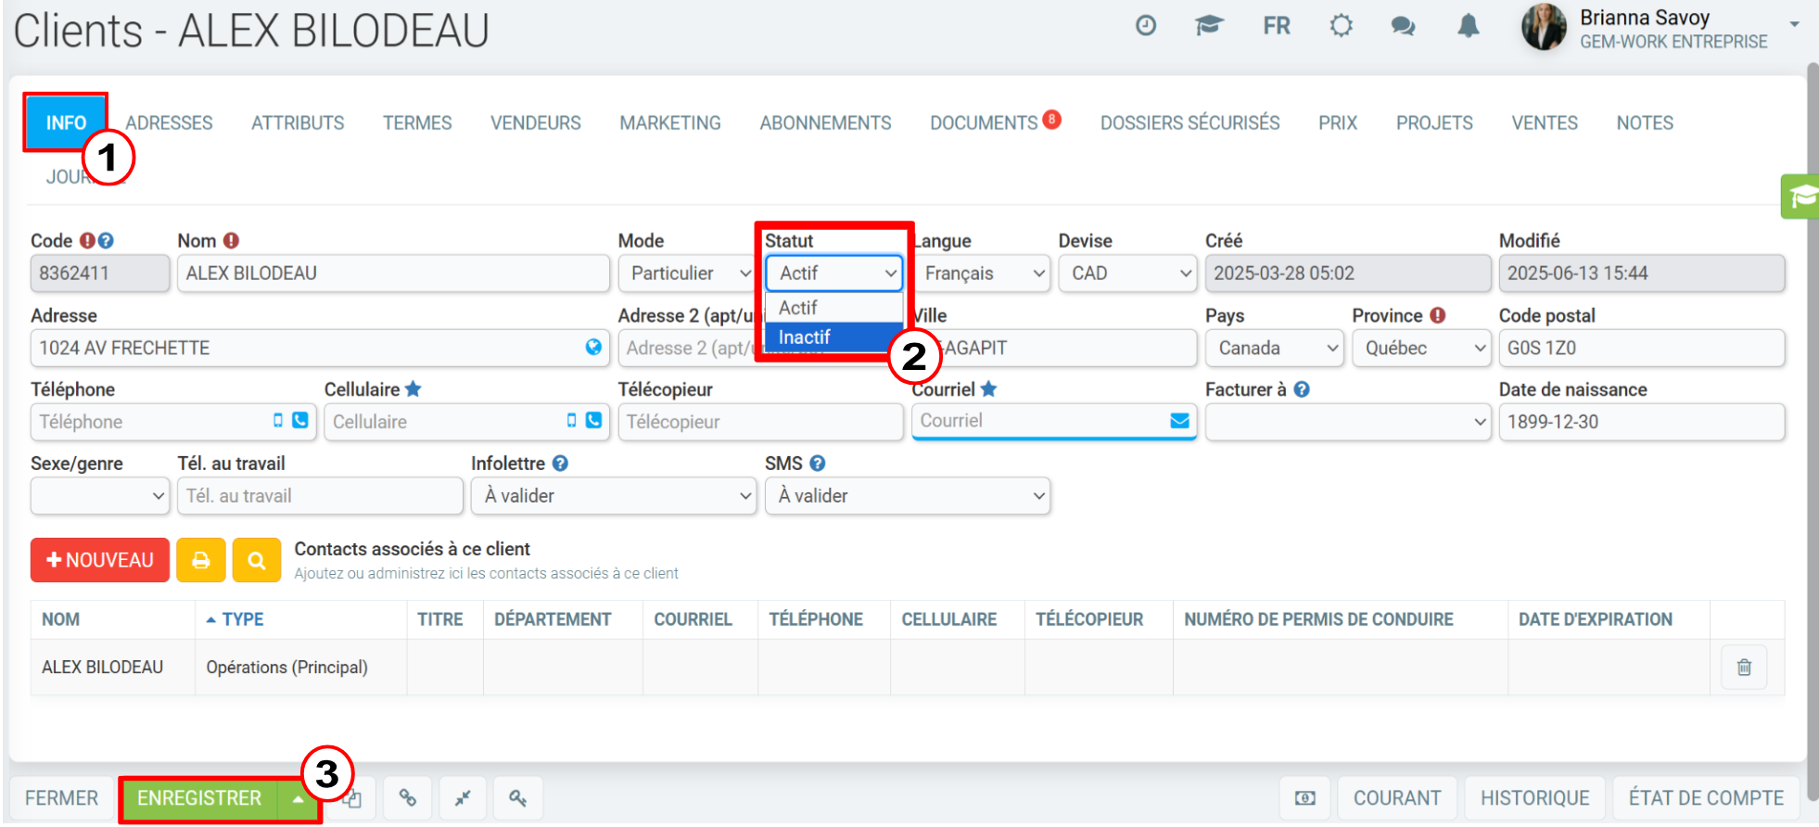Viewport: 1819px width, 827px height.
Task: Open the Pays dropdown showing Canada
Action: point(1275,348)
